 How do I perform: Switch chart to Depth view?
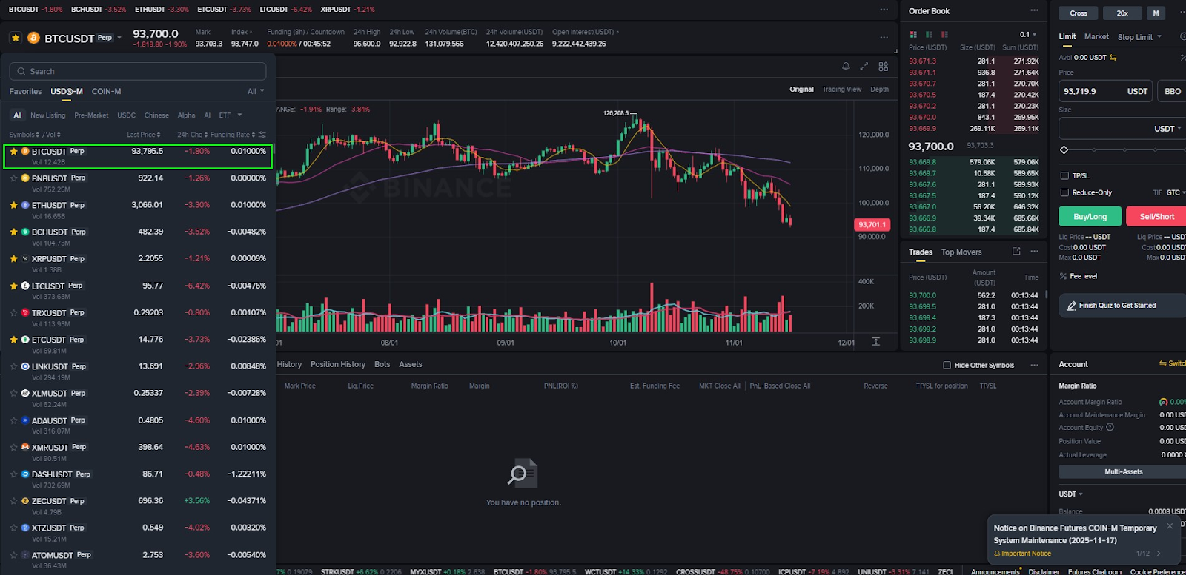[x=879, y=89]
